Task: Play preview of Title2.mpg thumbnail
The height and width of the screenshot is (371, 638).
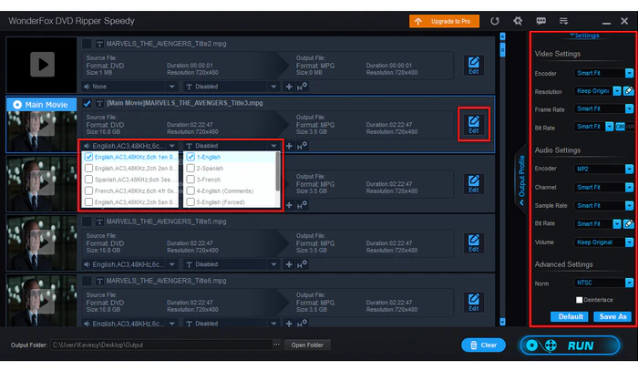Action: click(42, 65)
